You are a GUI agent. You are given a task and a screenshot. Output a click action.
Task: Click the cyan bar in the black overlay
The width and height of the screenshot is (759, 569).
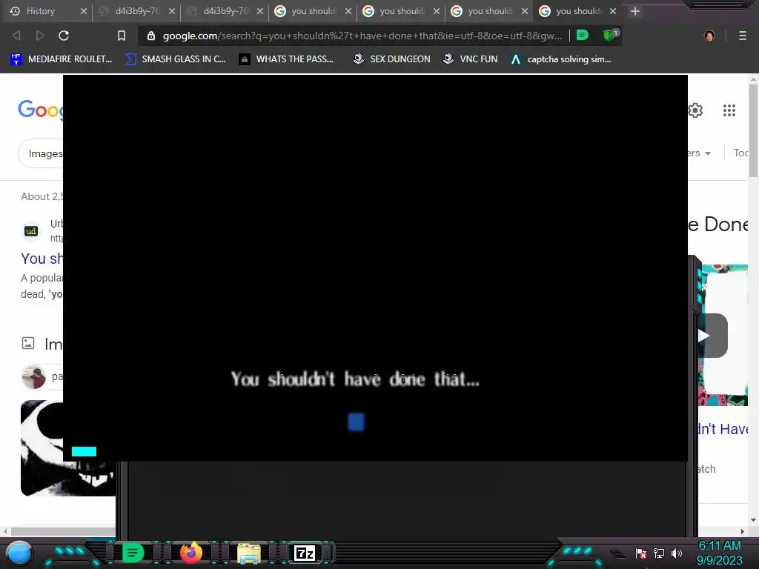84,451
